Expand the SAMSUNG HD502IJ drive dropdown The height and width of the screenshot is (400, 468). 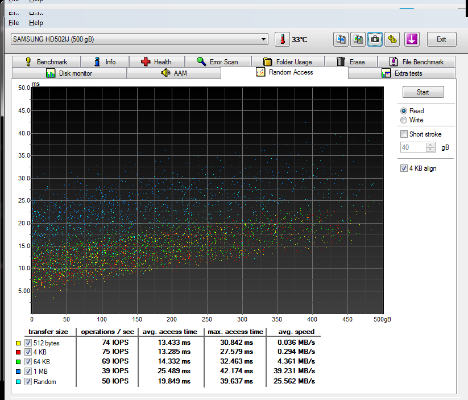click(263, 39)
